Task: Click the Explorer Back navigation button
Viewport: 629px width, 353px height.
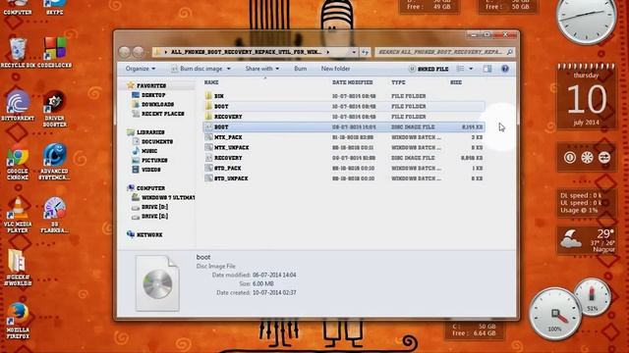Action: (x=125, y=52)
